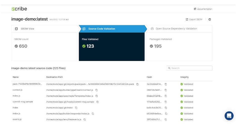Image resolution: width=243 pixels, height=130 pixels.
Task: Copy hash of pack-71436ef5 file
Action: 166,84
